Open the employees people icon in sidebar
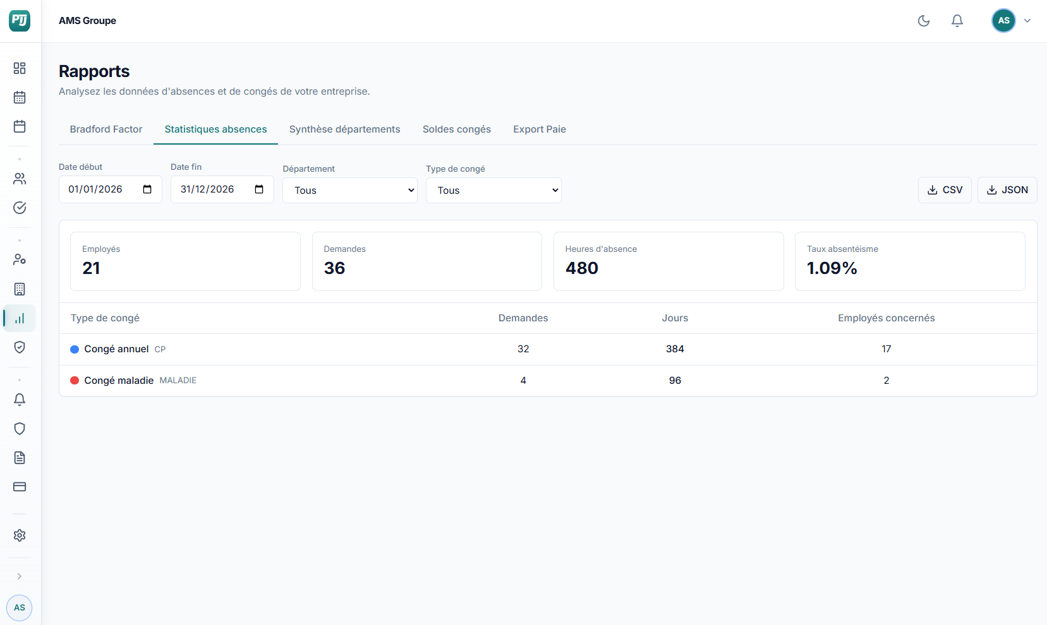This screenshot has height=625, width=1047. pyautogui.click(x=20, y=179)
